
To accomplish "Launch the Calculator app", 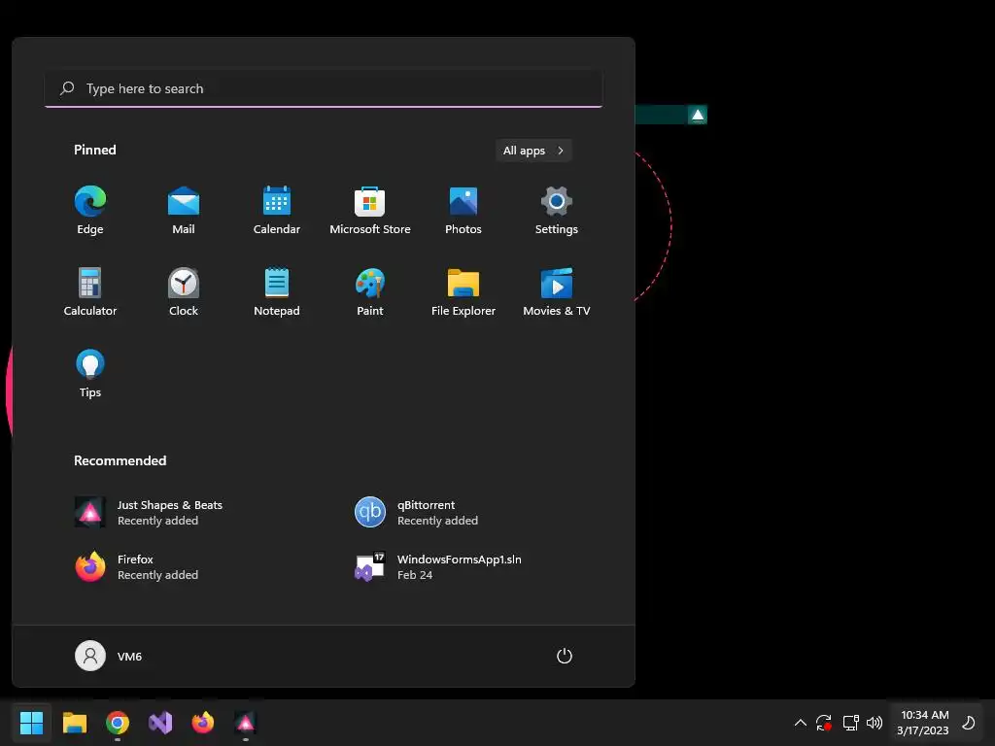I will (90, 291).
